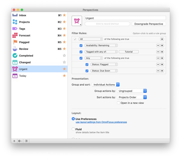Unstar the Today perspective

(64, 76)
